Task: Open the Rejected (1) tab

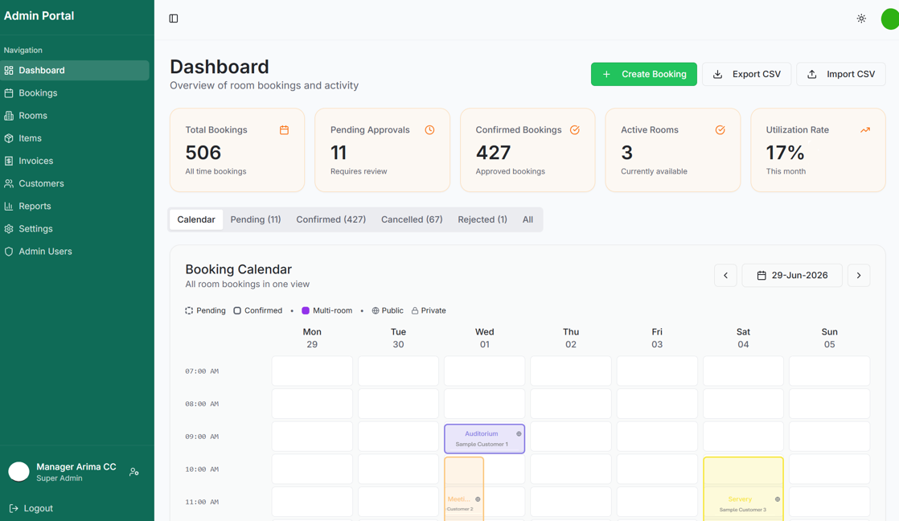Action: [x=482, y=219]
